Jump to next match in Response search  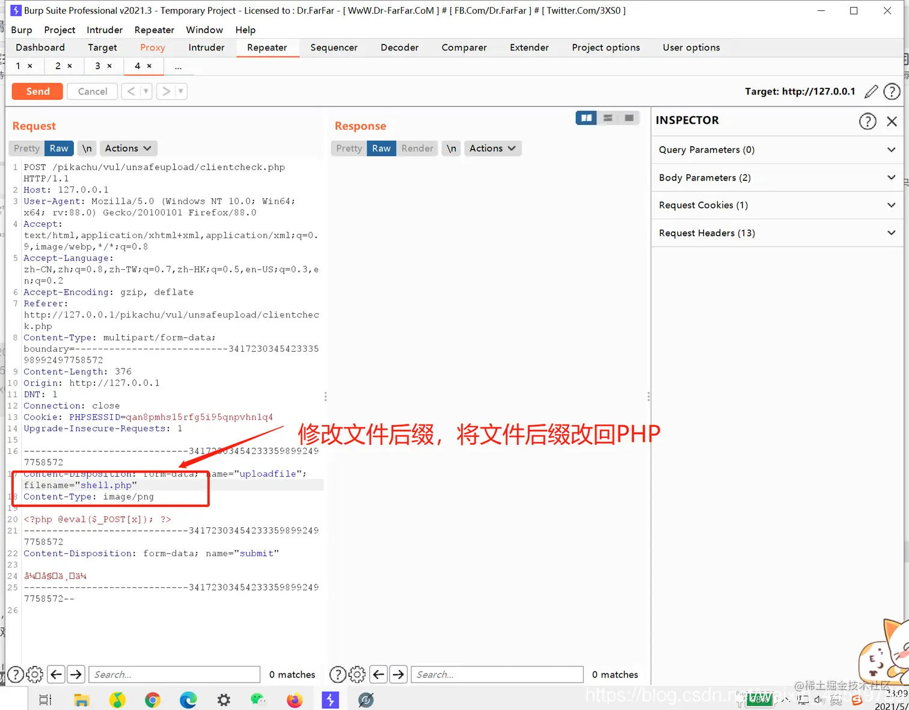(x=399, y=675)
